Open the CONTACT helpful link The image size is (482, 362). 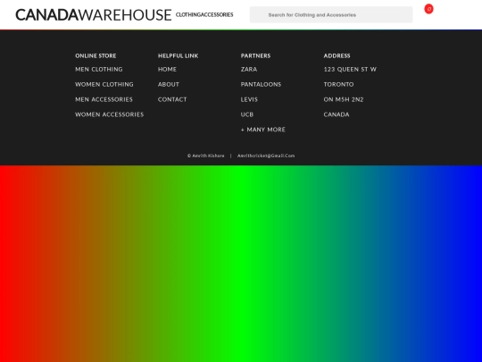(x=172, y=99)
